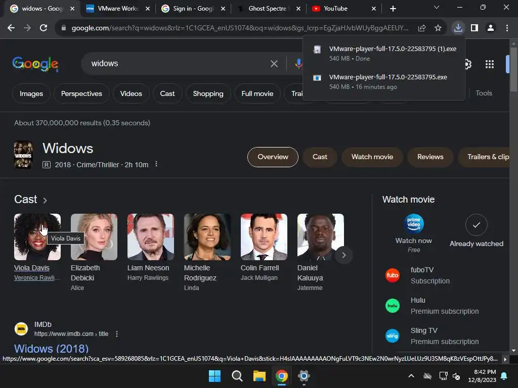Open the VMware-player (1).exe download
Screen dimensions: 518x388
pyautogui.click(x=384, y=54)
